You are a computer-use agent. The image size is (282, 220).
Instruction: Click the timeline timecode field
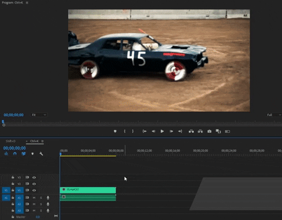coord(15,148)
